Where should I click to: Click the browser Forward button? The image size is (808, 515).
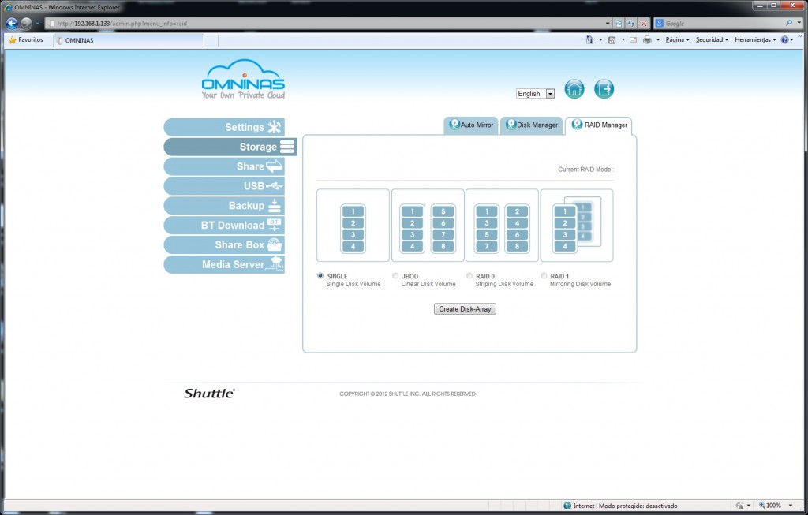point(26,23)
